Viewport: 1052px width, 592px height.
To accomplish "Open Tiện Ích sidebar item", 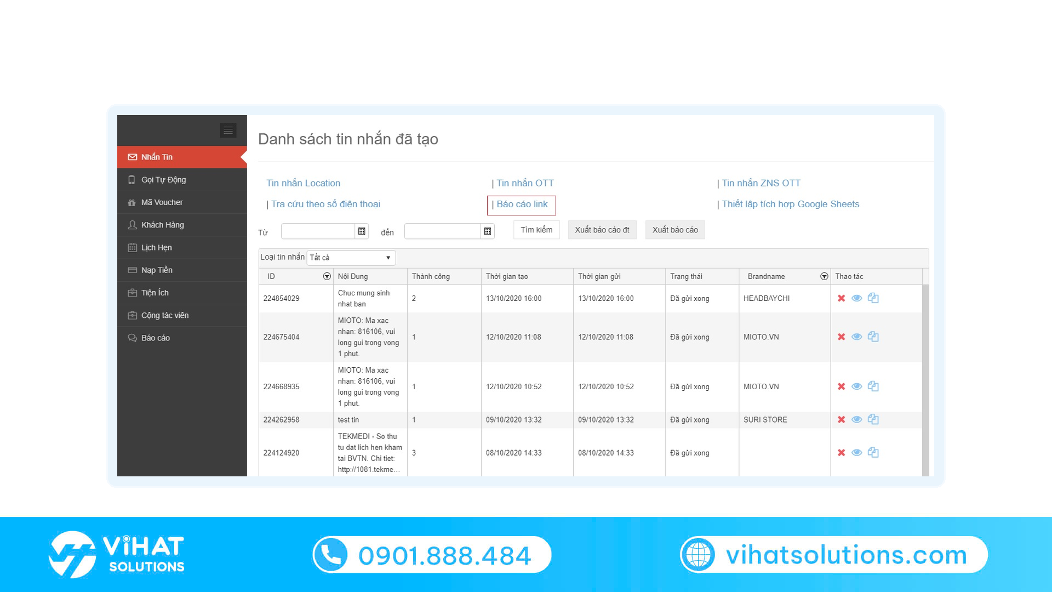I will point(182,293).
